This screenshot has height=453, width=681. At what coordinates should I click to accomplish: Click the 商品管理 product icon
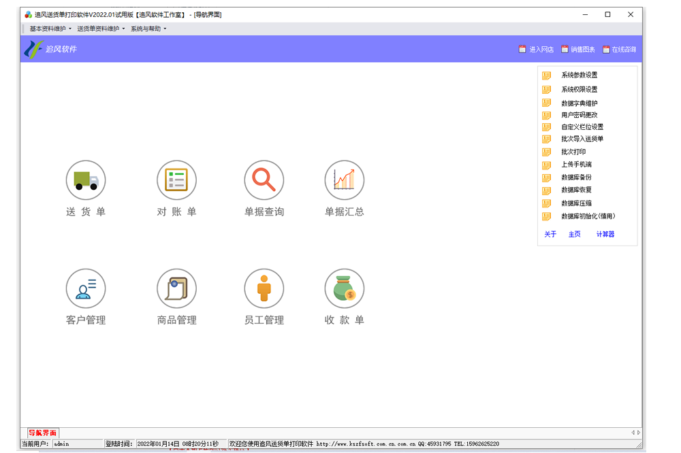tap(176, 288)
